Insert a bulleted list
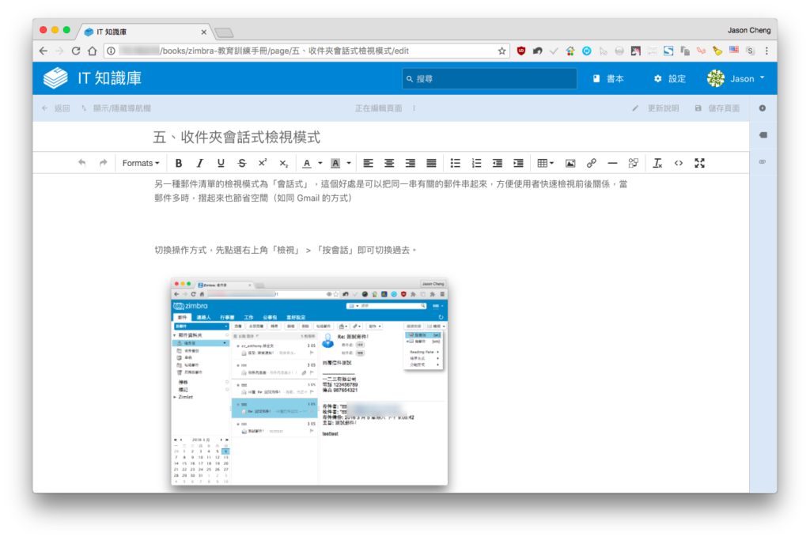Viewport: 810px width, 540px height. pyautogui.click(x=455, y=163)
